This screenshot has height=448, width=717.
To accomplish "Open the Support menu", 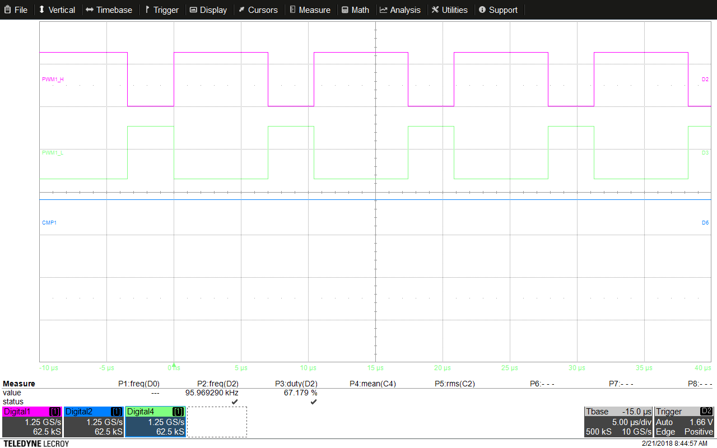I will pos(499,10).
